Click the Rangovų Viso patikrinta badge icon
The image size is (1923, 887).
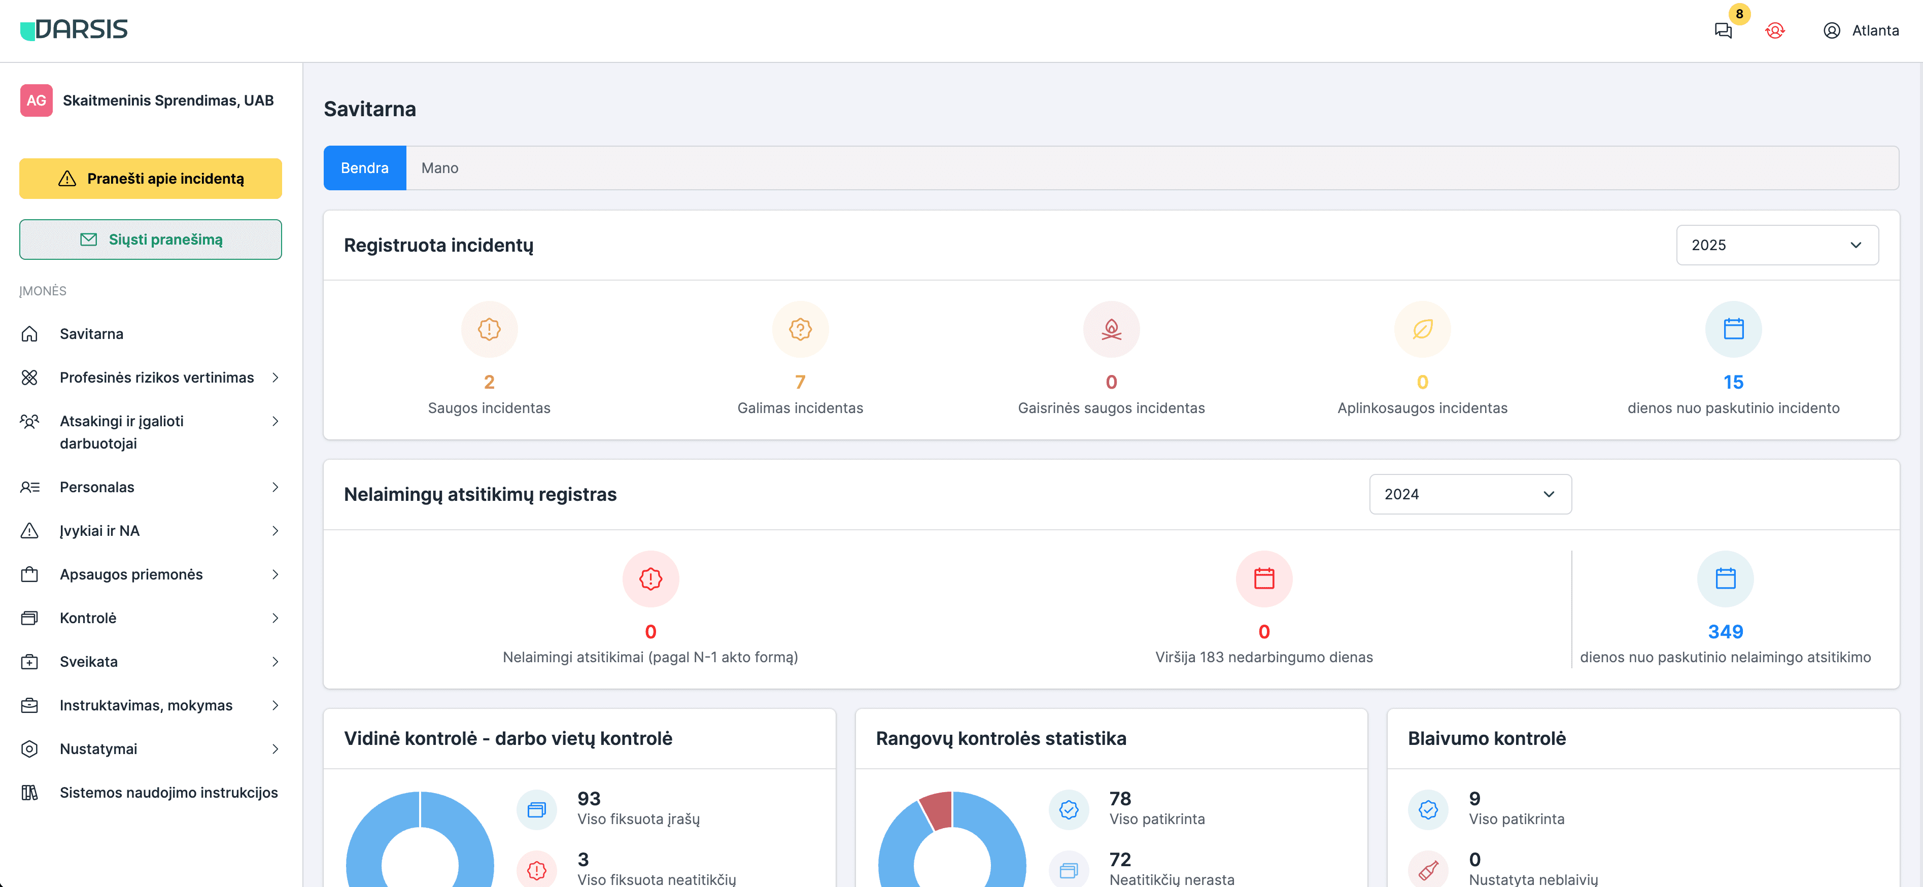point(1069,809)
